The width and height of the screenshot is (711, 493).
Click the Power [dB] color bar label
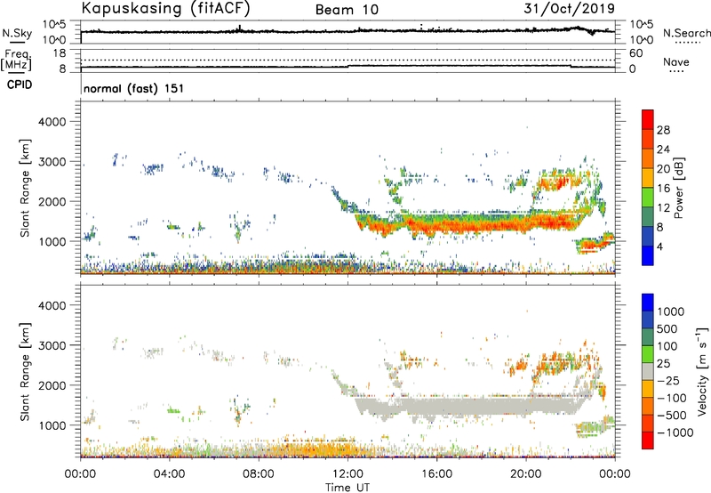tap(678, 188)
